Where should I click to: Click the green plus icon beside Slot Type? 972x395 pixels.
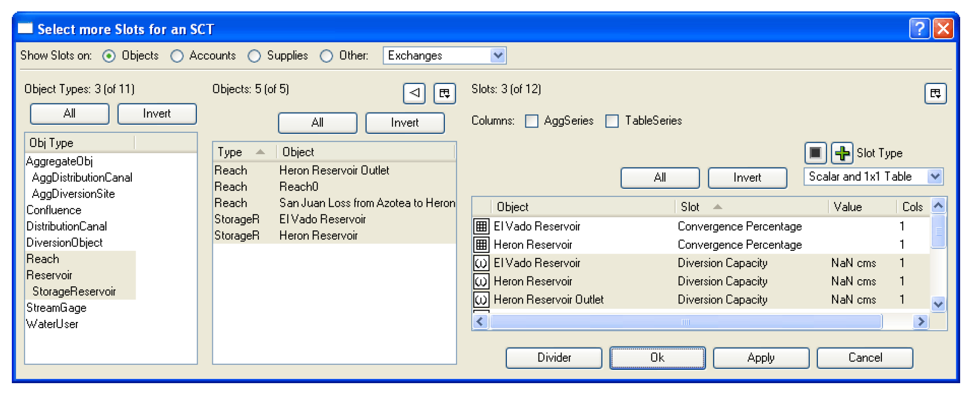842,153
